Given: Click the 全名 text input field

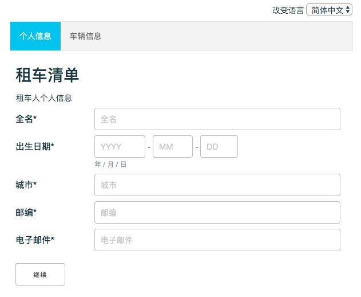Looking at the screenshot, I should point(217,119).
